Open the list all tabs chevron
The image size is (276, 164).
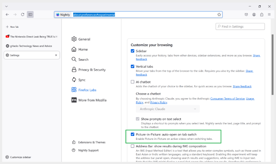[x=6, y=6]
